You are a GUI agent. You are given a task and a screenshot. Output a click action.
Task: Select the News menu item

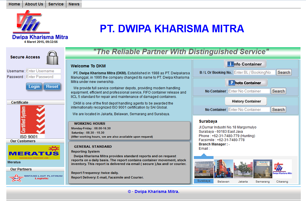click(74, 4)
